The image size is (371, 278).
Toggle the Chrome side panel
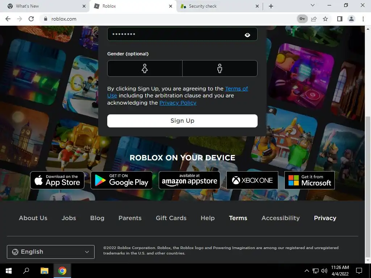click(340, 19)
